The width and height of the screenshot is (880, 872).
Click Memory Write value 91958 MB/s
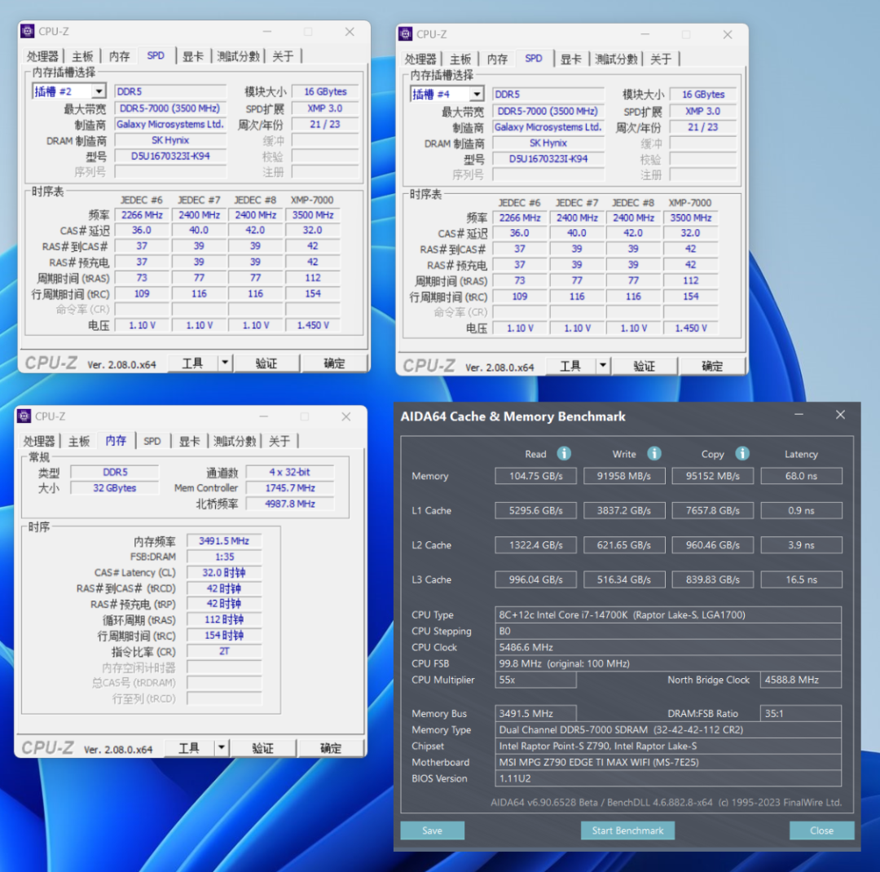(624, 476)
